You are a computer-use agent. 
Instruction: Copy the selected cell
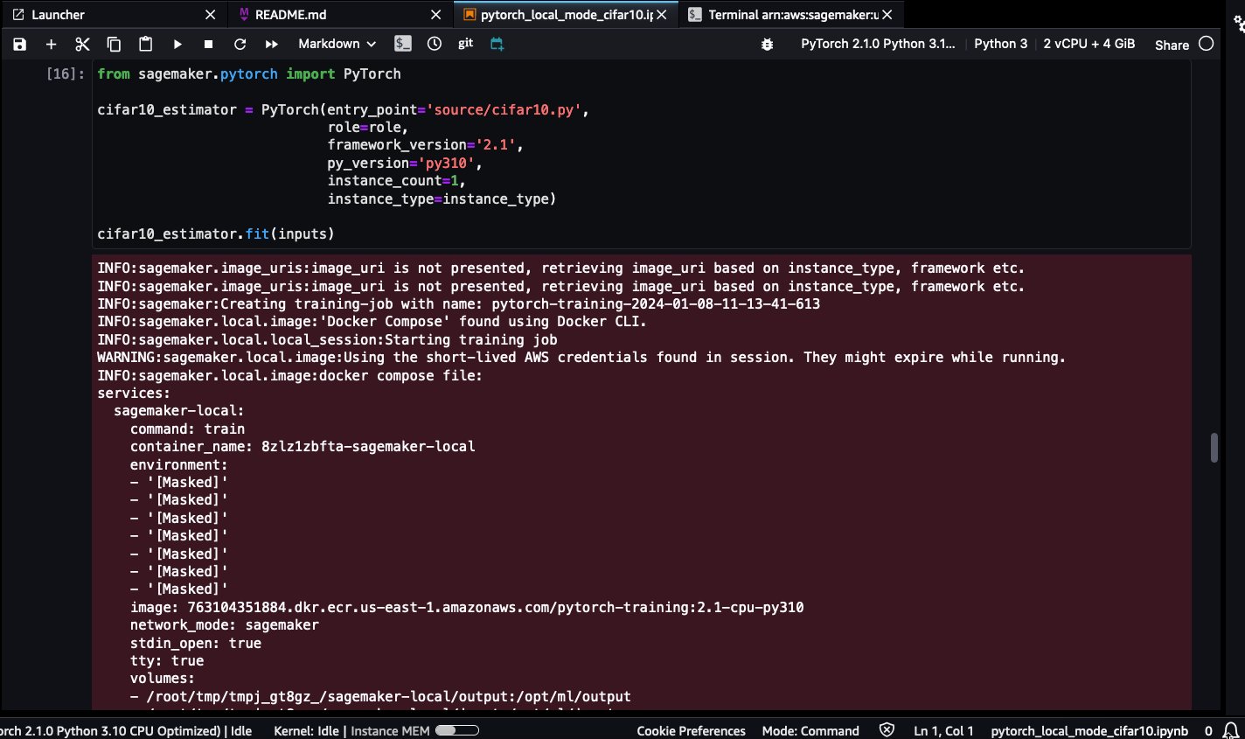pos(114,44)
